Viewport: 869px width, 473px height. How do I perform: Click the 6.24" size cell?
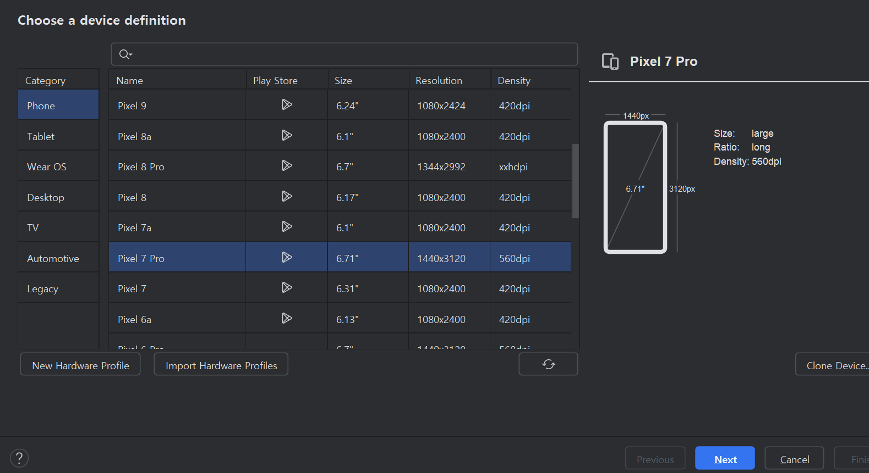pyautogui.click(x=368, y=105)
